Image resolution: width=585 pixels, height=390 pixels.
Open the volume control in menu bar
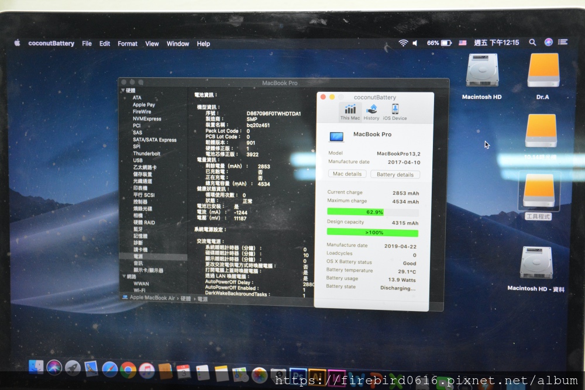click(415, 43)
